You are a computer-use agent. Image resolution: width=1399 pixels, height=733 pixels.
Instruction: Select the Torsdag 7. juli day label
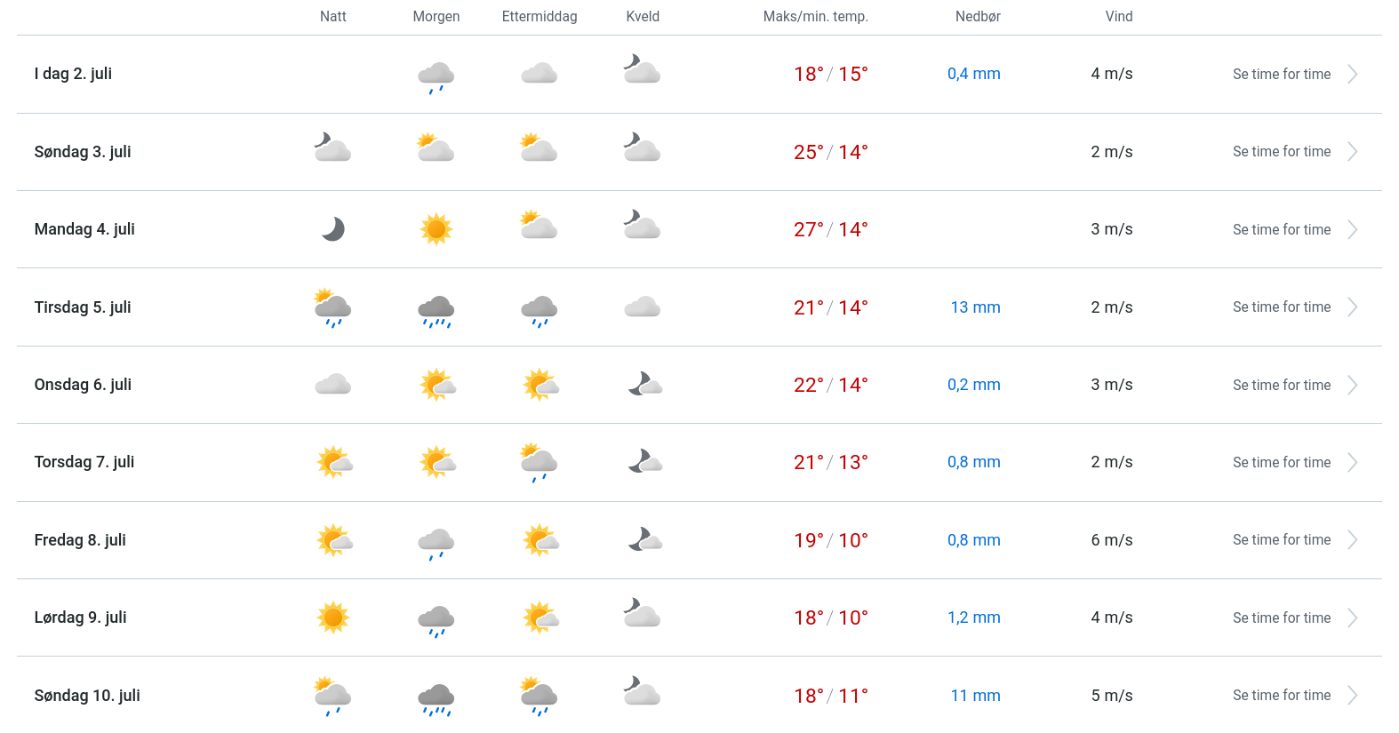click(84, 462)
